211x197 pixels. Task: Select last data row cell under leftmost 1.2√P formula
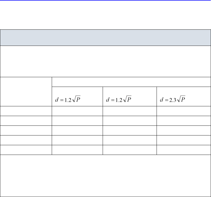tap(77, 150)
